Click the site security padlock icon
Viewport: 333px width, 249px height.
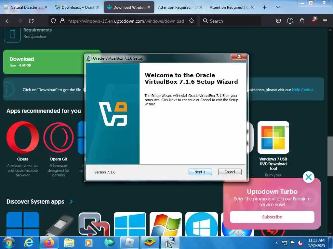[62, 21]
